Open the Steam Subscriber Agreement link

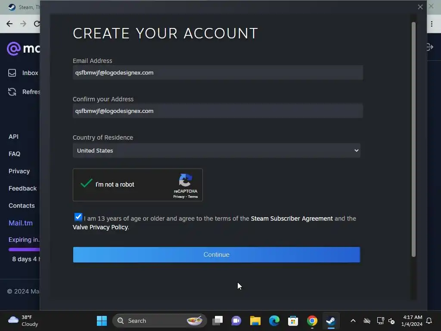[x=292, y=219]
